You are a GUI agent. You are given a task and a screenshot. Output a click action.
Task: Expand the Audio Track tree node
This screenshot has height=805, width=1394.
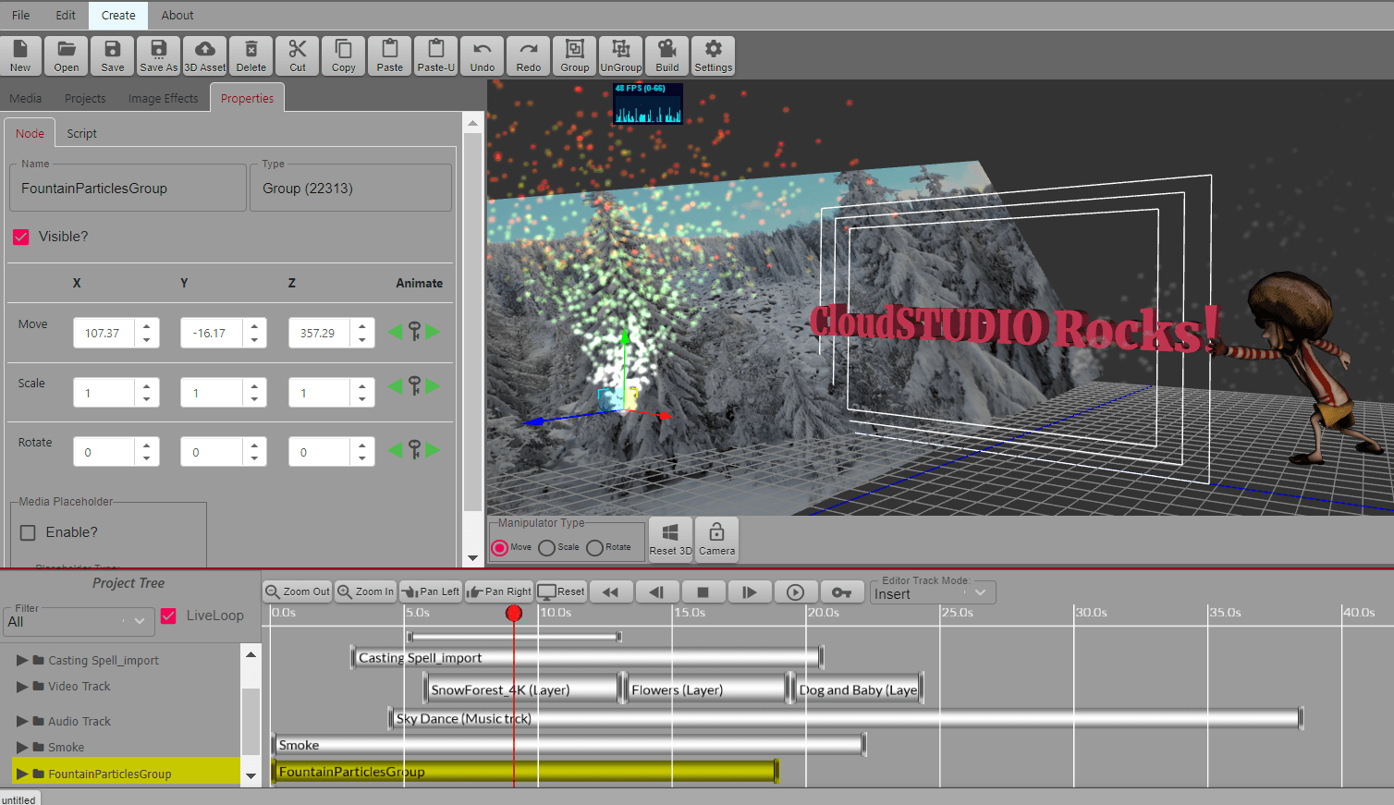point(22,721)
